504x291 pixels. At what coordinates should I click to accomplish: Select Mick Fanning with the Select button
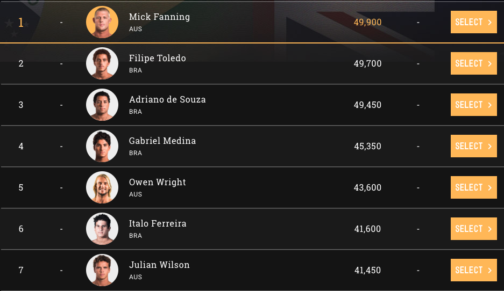473,22
